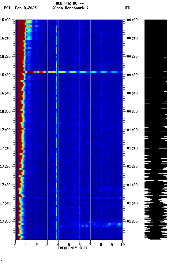Image resolution: width=169 pixels, height=264 pixels.
Task: Click the date 'Feb 8,2025'
Action: click(26, 8)
